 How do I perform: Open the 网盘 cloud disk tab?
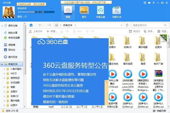point(68,12)
